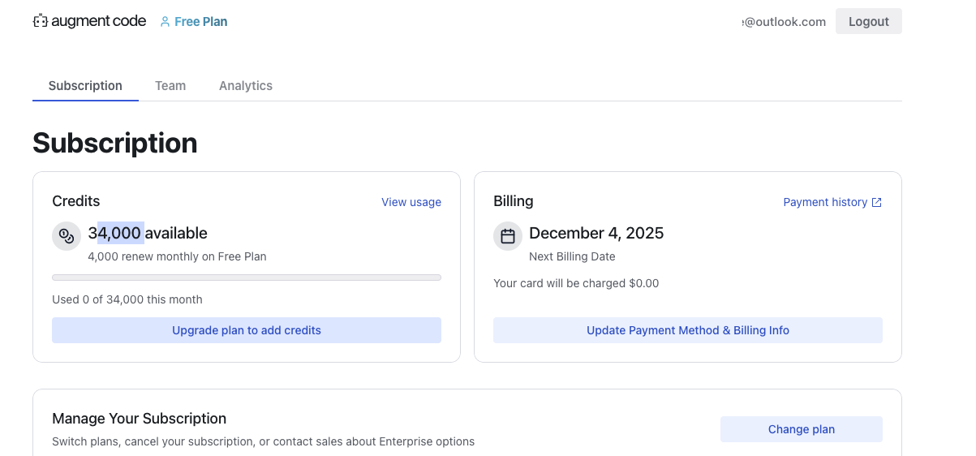Click Update Payment Method & Billing Info
The width and height of the screenshot is (976, 456).
click(x=687, y=330)
